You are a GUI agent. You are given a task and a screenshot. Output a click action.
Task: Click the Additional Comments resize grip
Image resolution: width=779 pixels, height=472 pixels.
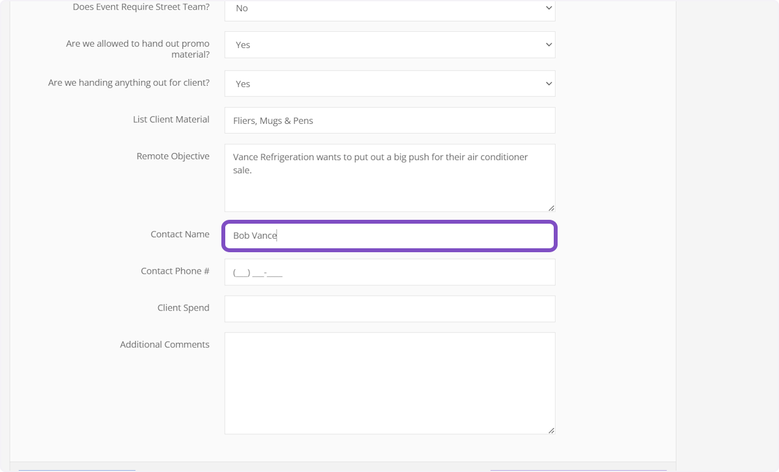pos(551,431)
